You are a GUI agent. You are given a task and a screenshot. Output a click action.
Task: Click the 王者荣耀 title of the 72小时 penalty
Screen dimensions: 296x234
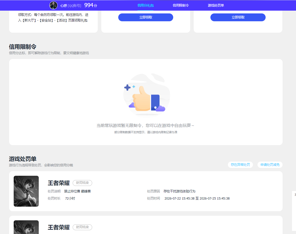point(59,183)
